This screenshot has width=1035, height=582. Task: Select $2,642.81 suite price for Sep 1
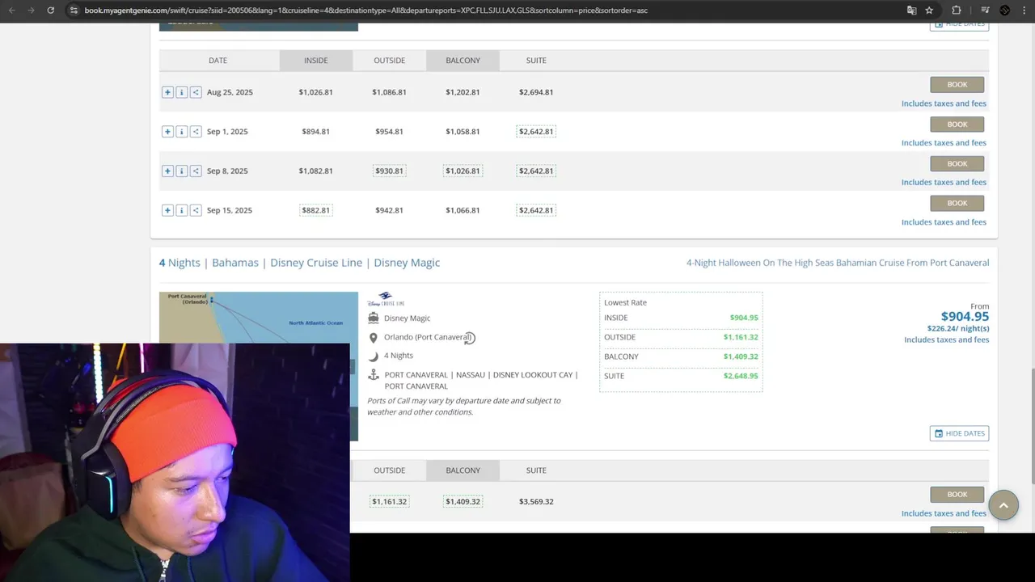pyautogui.click(x=536, y=132)
